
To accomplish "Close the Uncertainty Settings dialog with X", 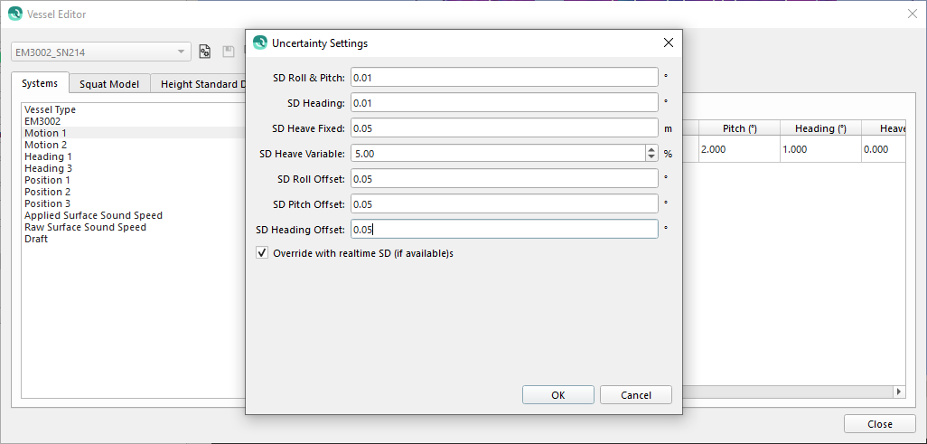I will coord(669,43).
